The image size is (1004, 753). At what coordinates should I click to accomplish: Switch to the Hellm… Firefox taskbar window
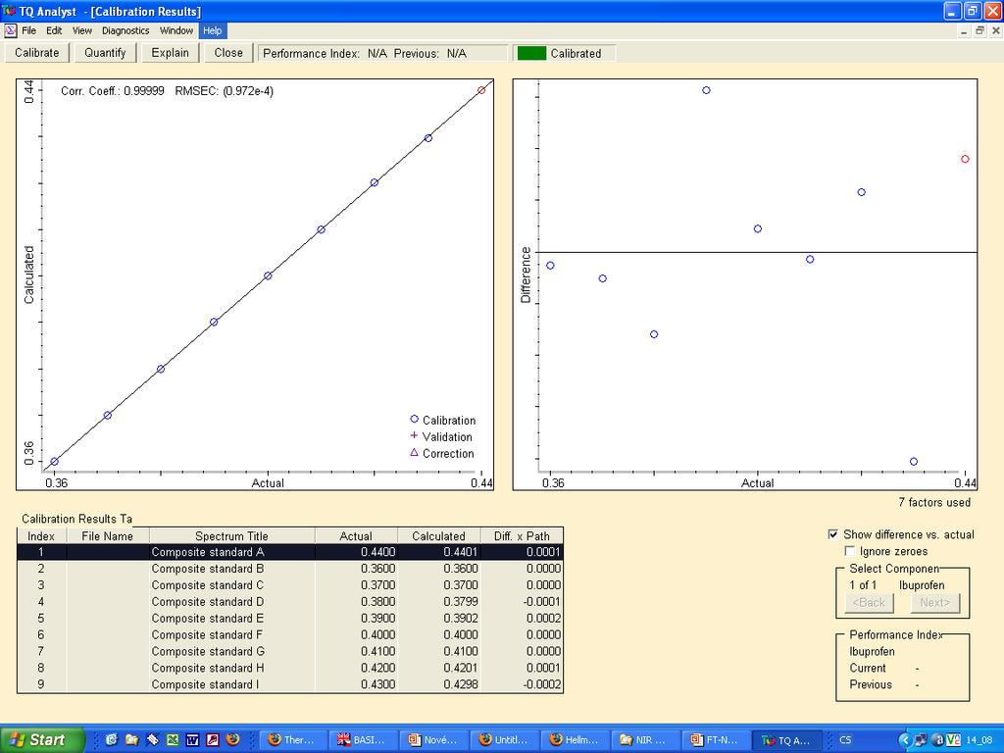tap(574, 739)
